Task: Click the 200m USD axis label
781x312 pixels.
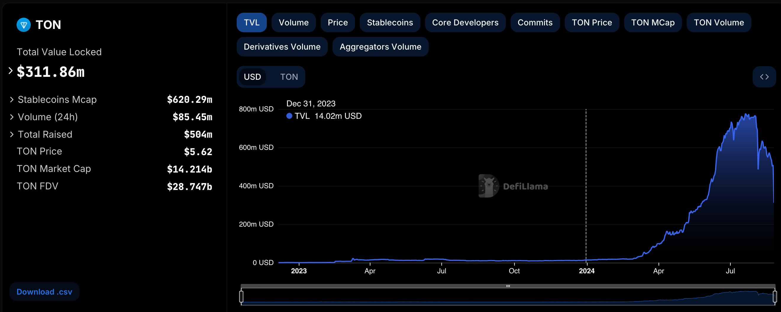Action: click(x=256, y=225)
